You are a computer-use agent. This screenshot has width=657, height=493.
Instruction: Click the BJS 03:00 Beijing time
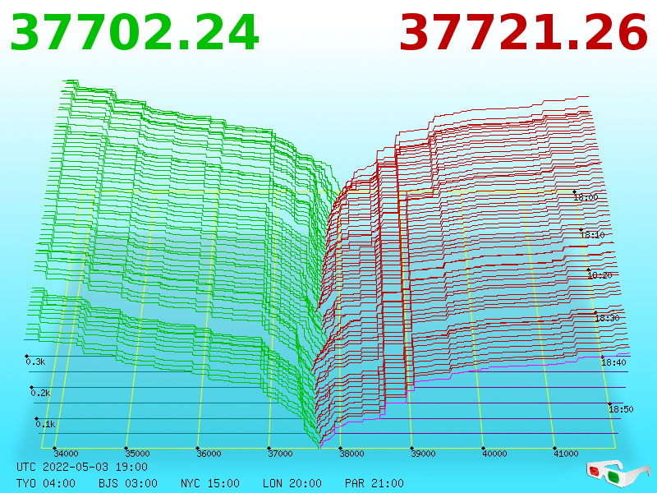coord(128,483)
